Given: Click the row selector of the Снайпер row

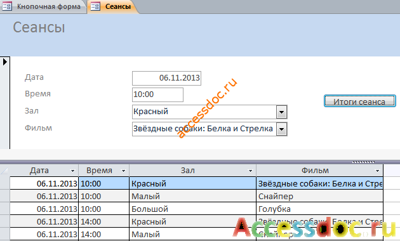Looking at the screenshot, I should pos(5,196).
